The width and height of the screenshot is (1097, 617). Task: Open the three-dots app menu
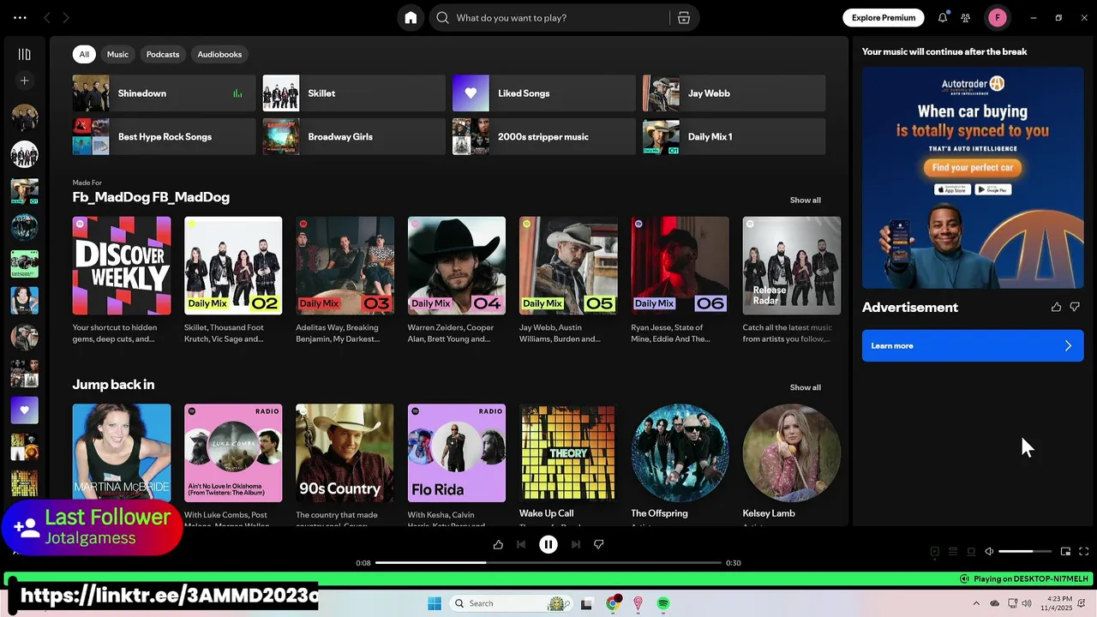[x=20, y=18]
